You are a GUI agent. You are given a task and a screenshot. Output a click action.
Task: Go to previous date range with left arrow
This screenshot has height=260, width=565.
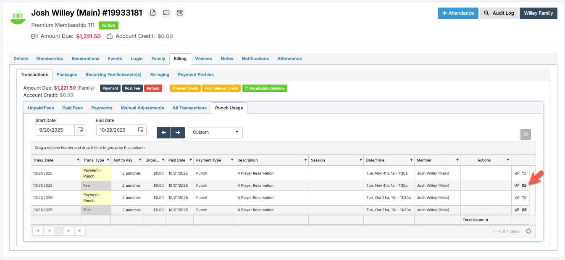click(164, 133)
